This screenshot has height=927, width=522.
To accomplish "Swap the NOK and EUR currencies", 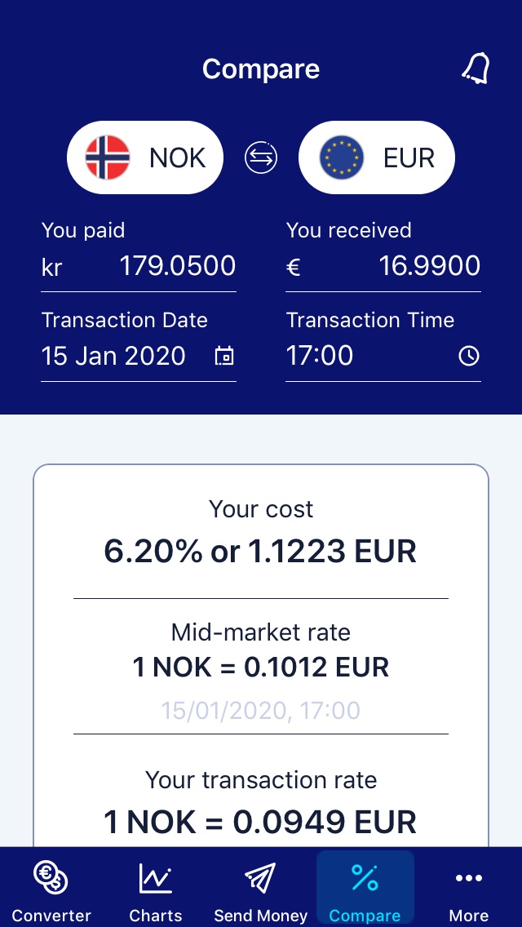I will pyautogui.click(x=259, y=157).
